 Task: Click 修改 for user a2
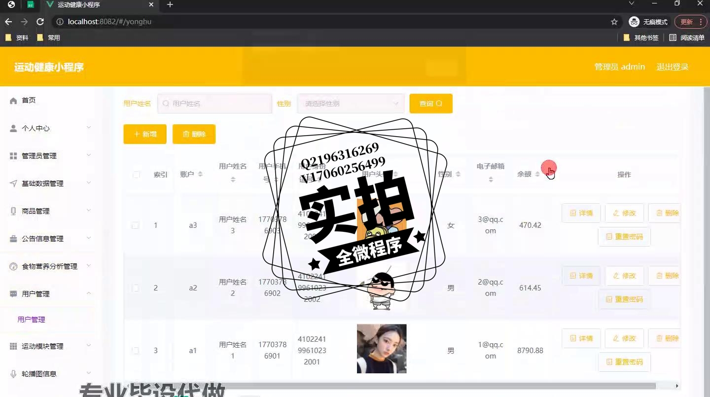624,276
